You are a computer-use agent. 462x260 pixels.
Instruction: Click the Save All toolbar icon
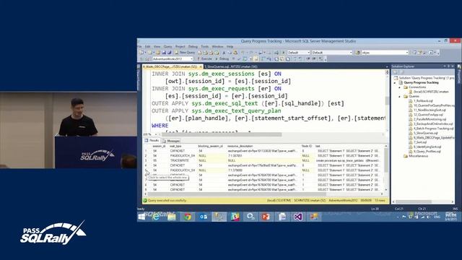click(x=170, y=53)
